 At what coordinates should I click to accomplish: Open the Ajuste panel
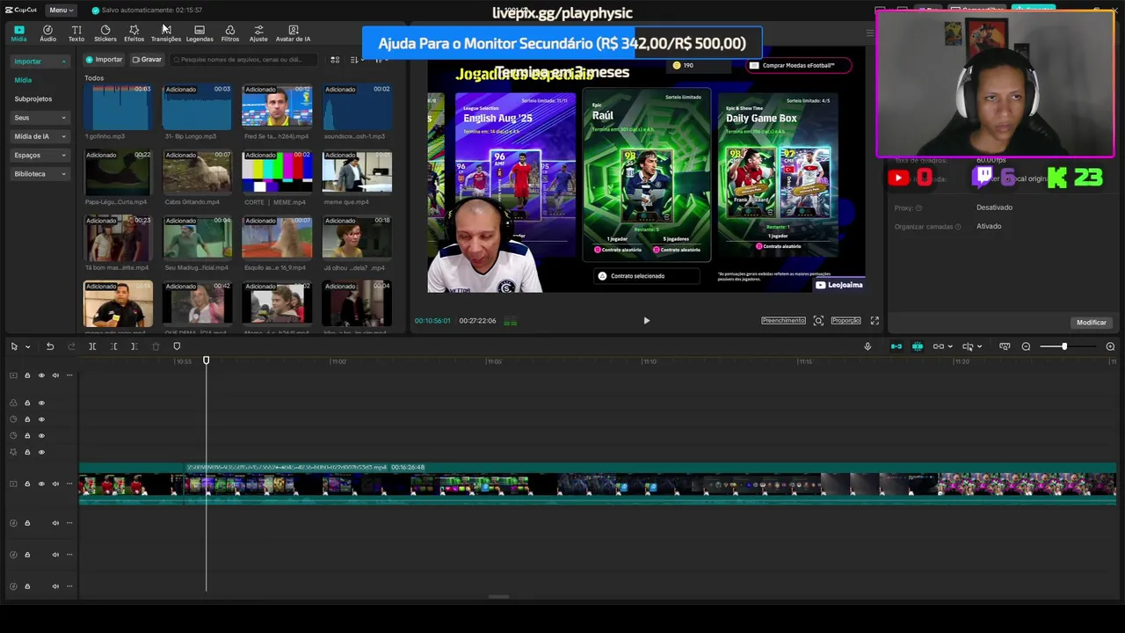[x=258, y=33]
